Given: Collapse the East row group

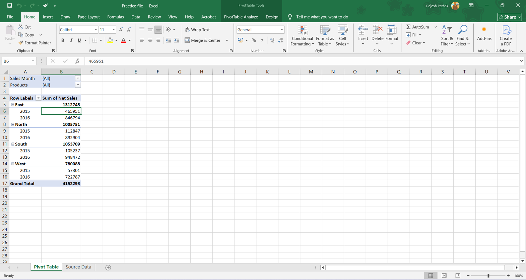Looking at the screenshot, I should click(13, 105).
